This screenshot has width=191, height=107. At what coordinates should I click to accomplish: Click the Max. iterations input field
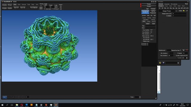pos(170,56)
